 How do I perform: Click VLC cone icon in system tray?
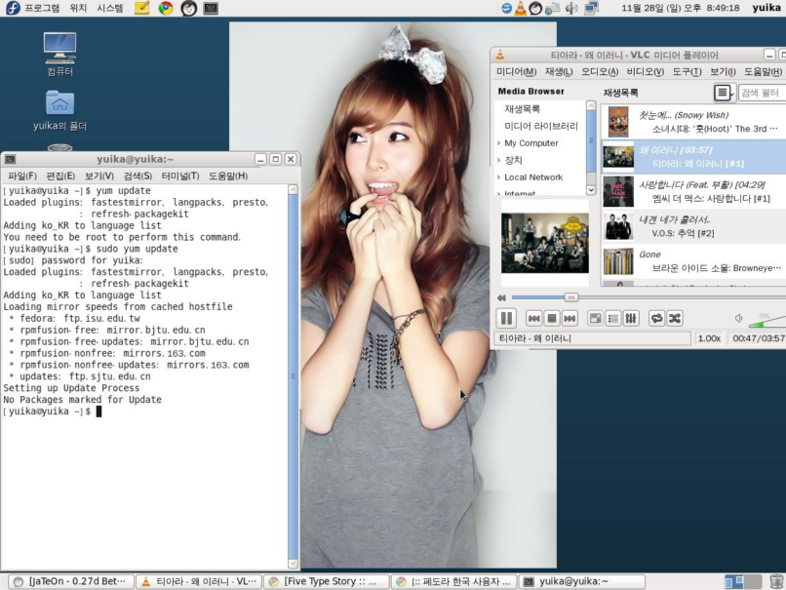(x=521, y=8)
